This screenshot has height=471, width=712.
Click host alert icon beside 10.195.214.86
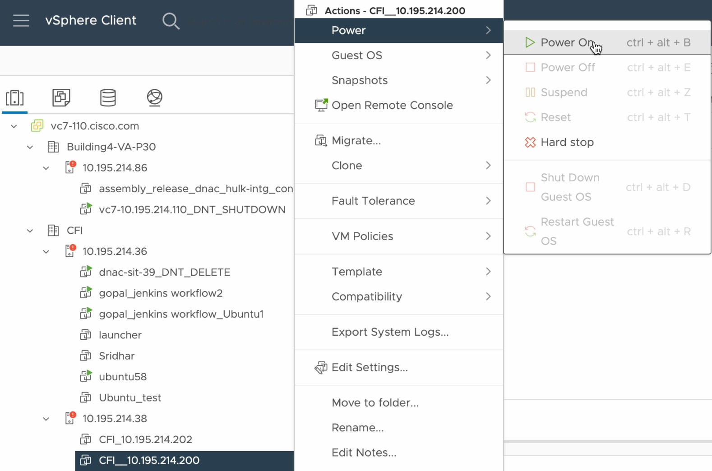point(70,167)
